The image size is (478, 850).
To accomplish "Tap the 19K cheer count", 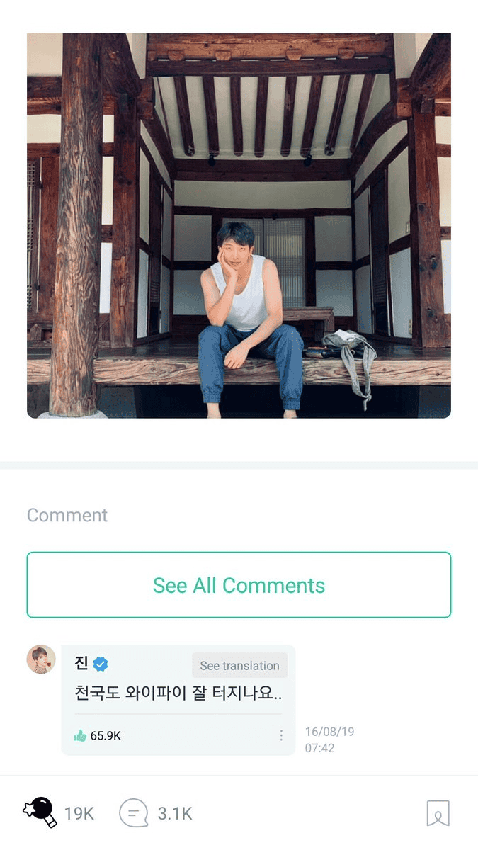I will coord(79,814).
